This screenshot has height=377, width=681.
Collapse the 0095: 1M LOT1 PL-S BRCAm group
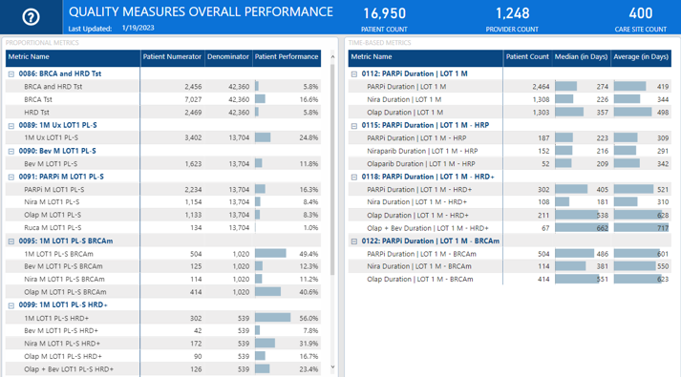click(11, 241)
